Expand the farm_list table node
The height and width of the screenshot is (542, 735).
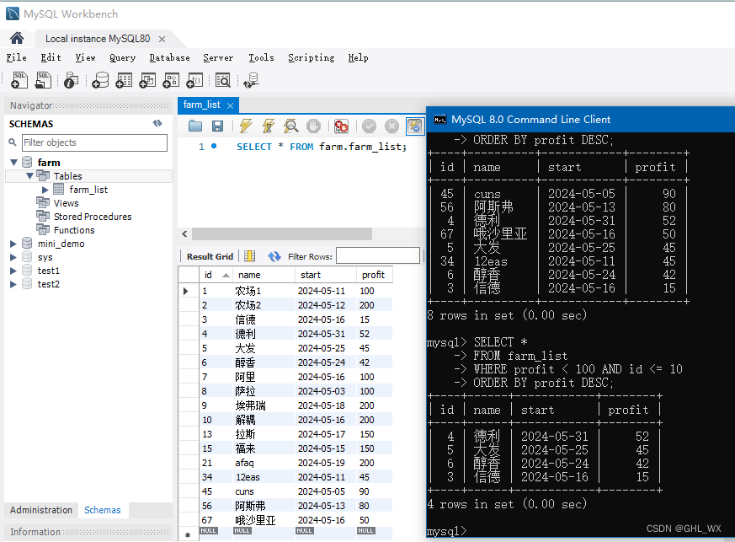click(x=45, y=190)
